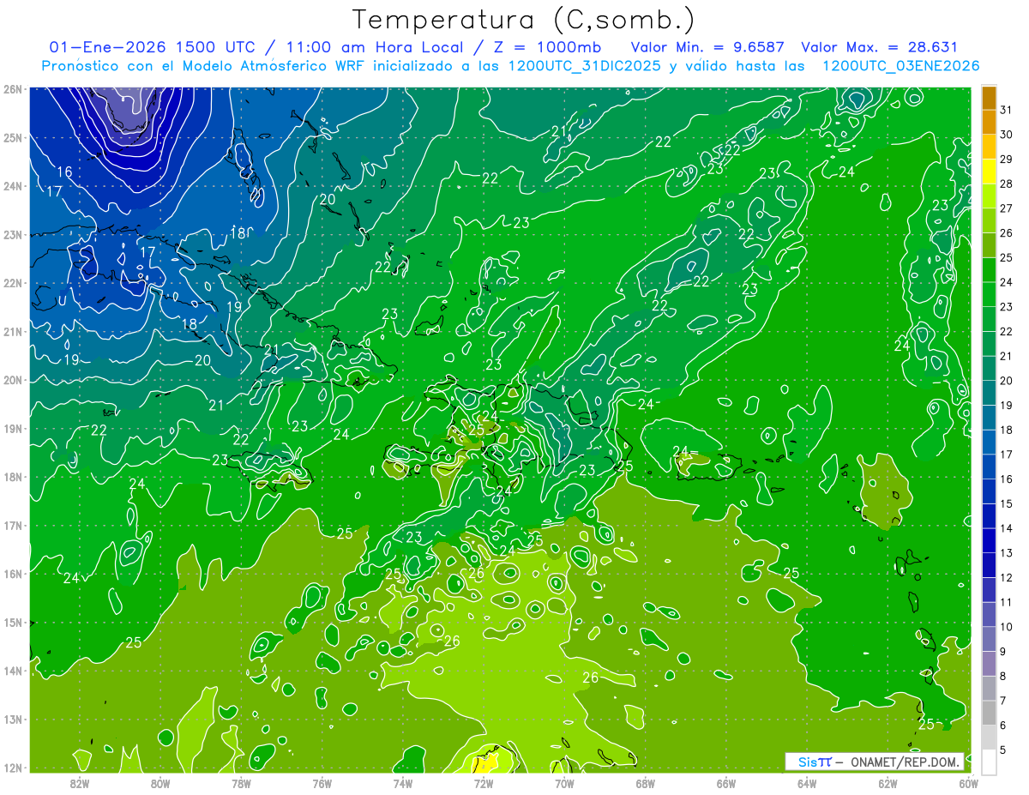1029x795 pixels.
Task: Click the 12N latitude axis label
Action: tap(12, 768)
